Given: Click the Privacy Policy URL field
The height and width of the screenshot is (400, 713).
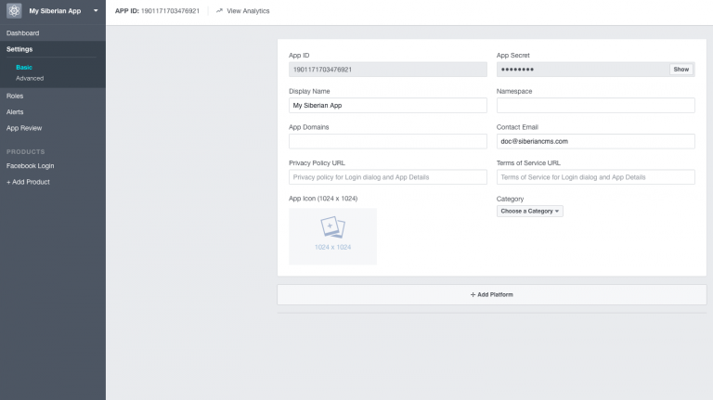Looking at the screenshot, I should click(x=387, y=177).
